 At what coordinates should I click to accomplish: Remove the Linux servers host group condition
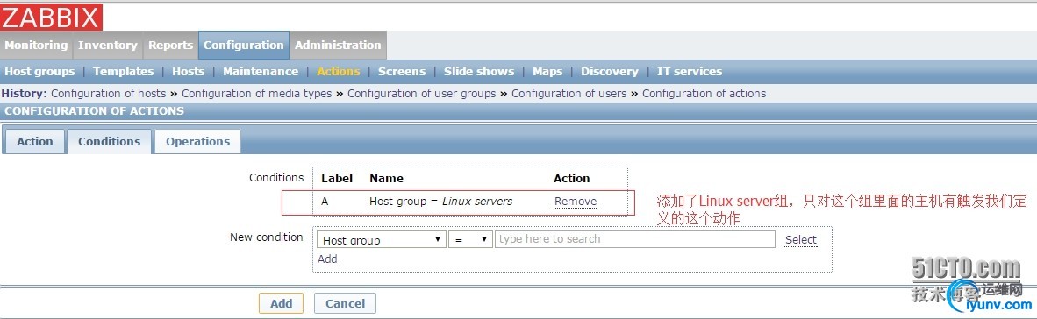tap(576, 202)
